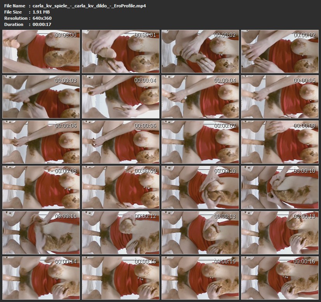This screenshot has width=321, height=302.
Task: Open the thumbnail stamped 00:00:03
Action: tap(41, 97)
